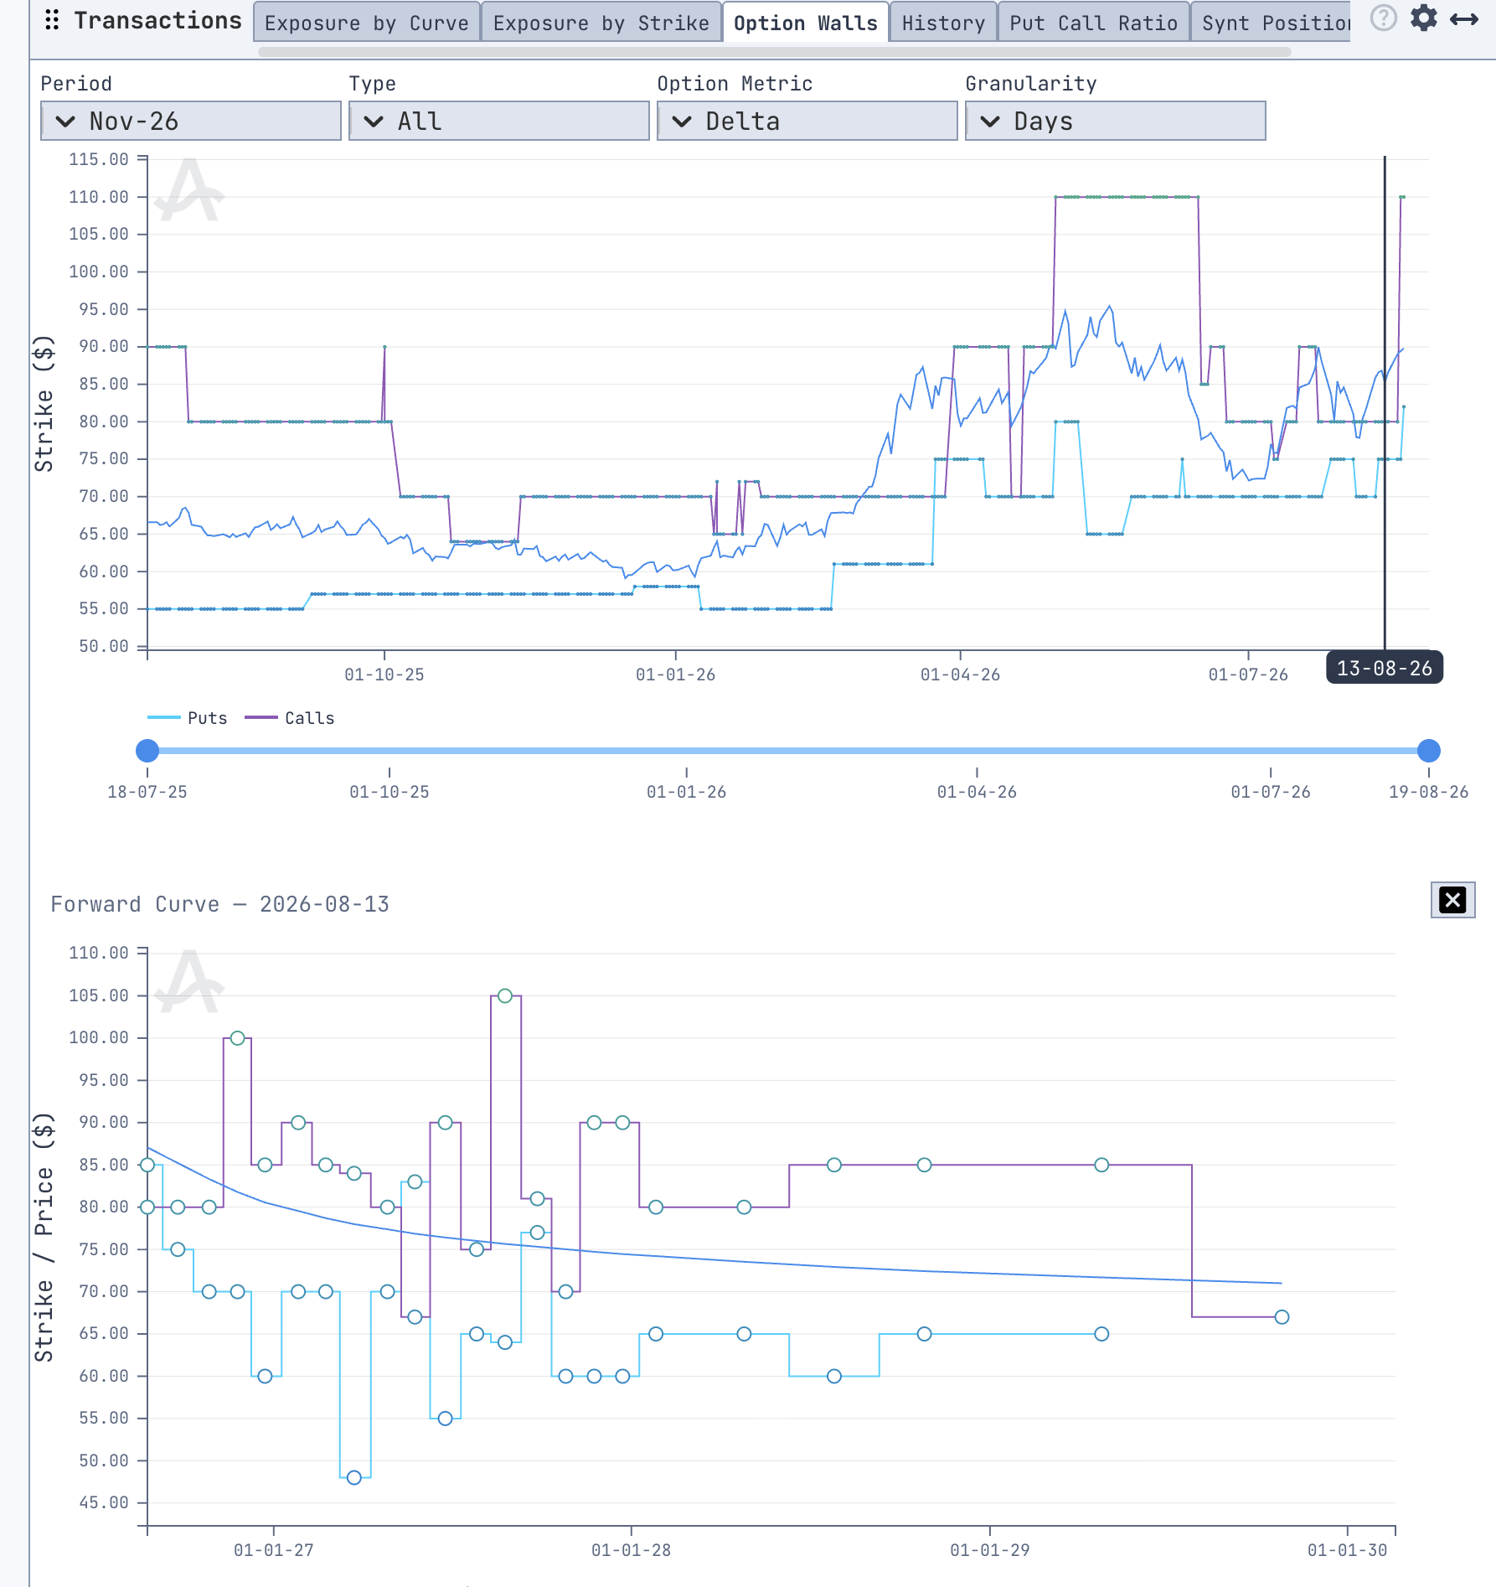This screenshot has height=1587, width=1496.
Task: Expand the Granularity dropdown showing Days
Action: (1116, 121)
